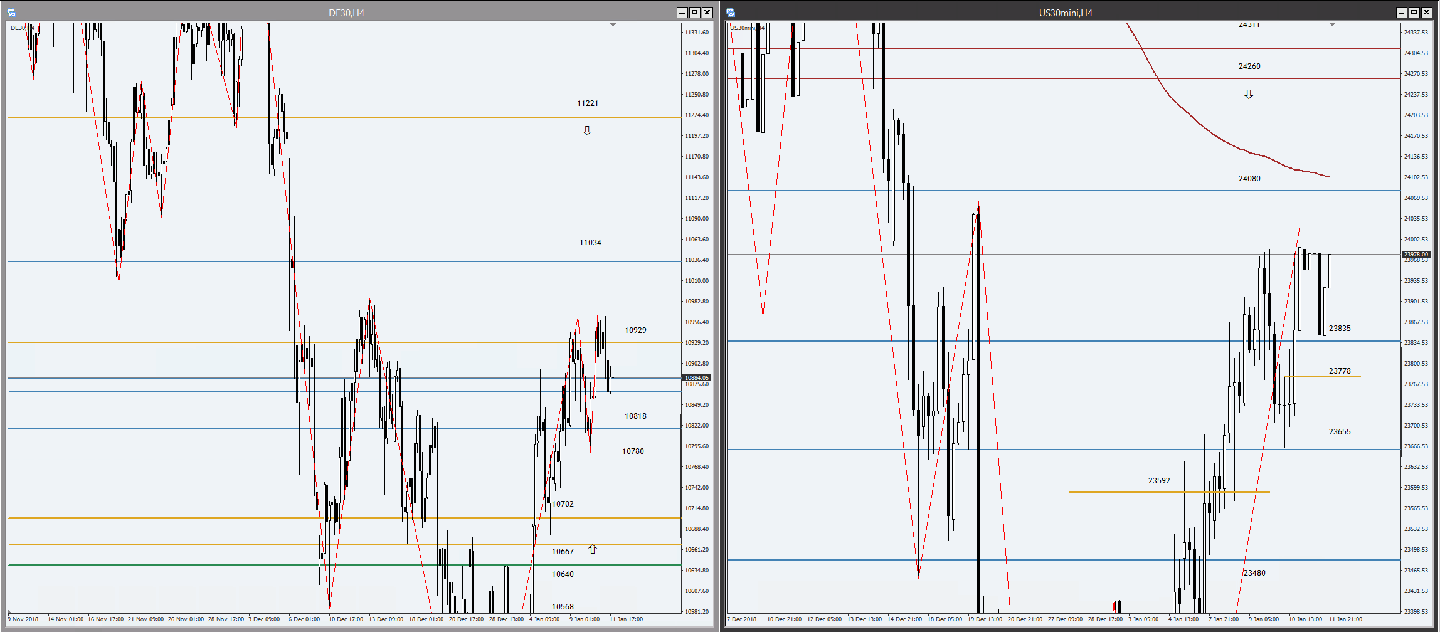Click the 9 Nov 2018 date on DE30 time axis
The height and width of the screenshot is (632, 1440).
[x=23, y=619]
